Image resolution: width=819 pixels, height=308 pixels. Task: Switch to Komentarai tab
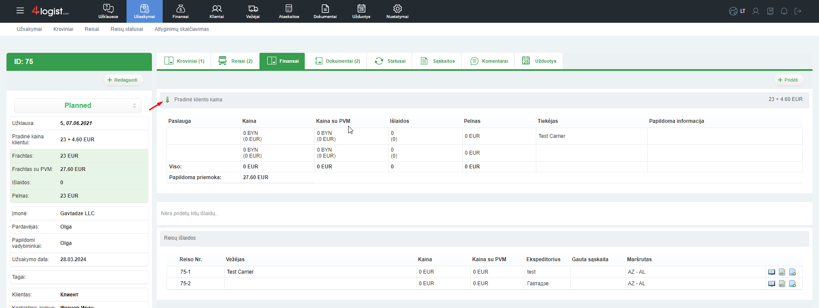tap(488, 61)
